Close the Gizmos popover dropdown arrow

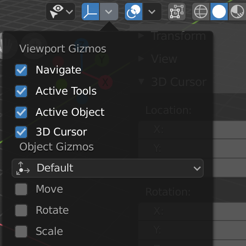(109, 12)
